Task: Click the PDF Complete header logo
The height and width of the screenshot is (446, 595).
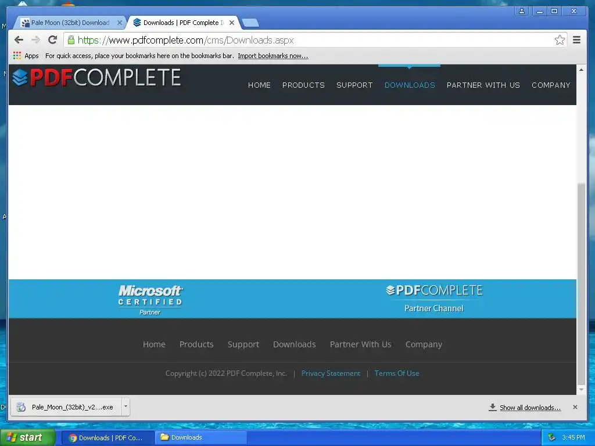Action: tap(96, 77)
